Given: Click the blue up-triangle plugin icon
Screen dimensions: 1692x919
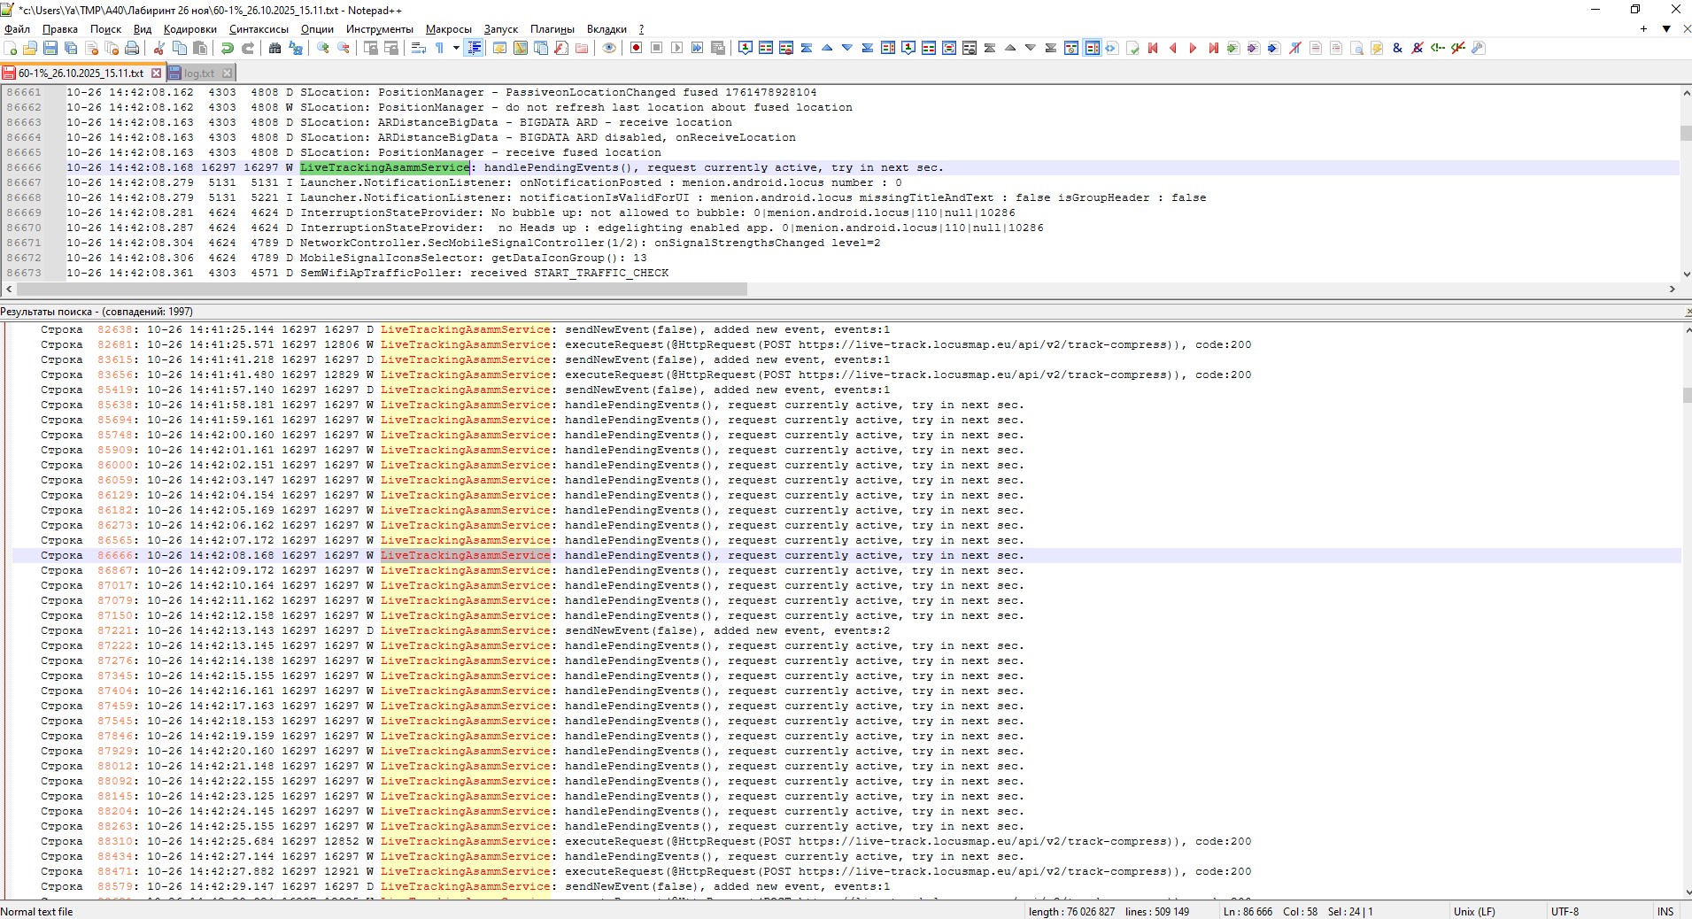Looking at the screenshot, I should pyautogui.click(x=827, y=48).
